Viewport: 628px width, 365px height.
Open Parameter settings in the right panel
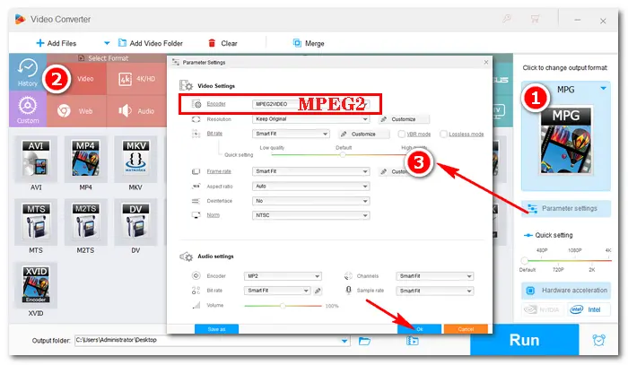(x=566, y=209)
